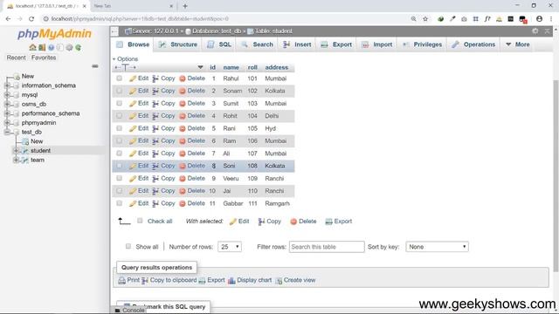Open a new browser tab
The image size is (559, 314).
tap(185, 6)
